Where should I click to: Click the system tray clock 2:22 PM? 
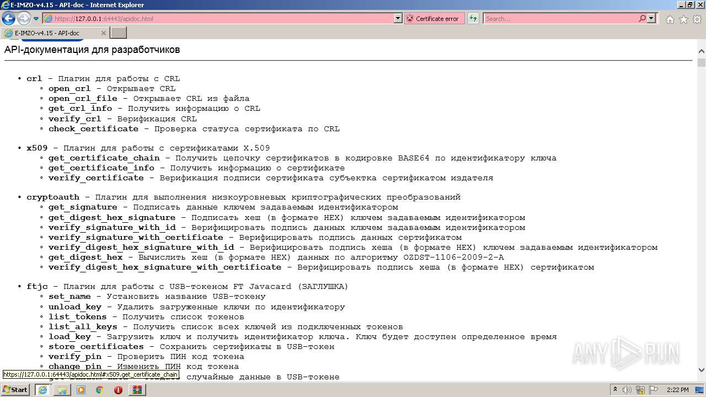677,390
